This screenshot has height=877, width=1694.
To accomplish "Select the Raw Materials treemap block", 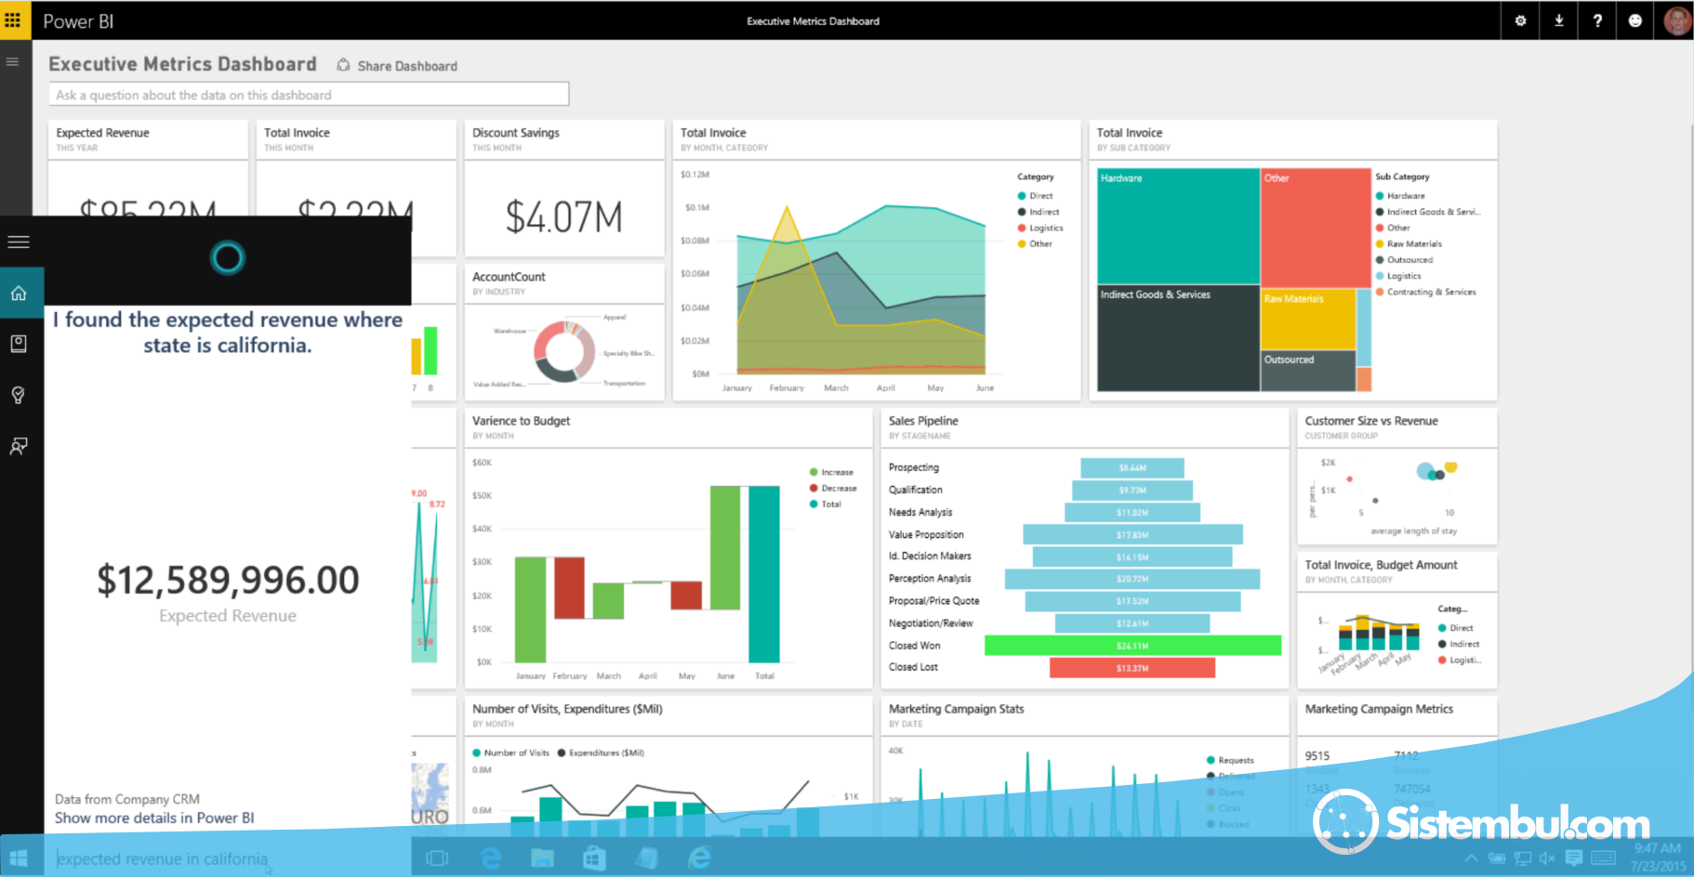I will click(x=1307, y=319).
